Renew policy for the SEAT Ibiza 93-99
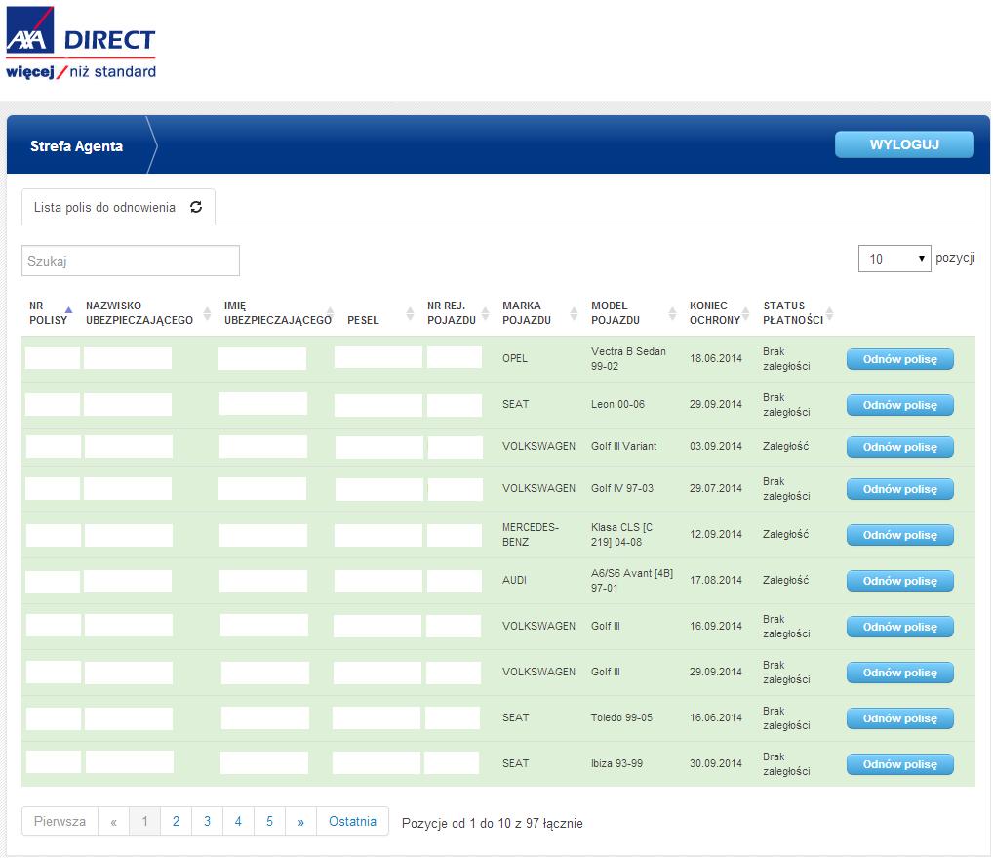The height and width of the screenshot is (858, 993). [900, 764]
